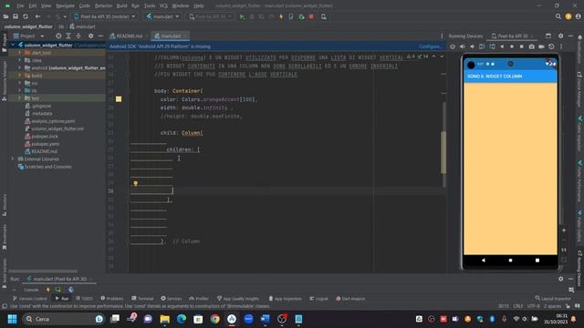Open the Problems tool window

(x=112, y=299)
